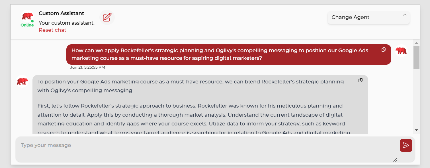Click the chat scrollbar down arrow
Screen dimensions: 430x168
(x=416, y=130)
